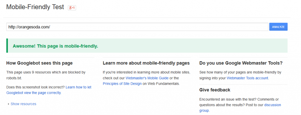The height and width of the screenshot is (115, 301).
Task: Click the Awesome! This page is mobile-friendly message
Action: click(56, 46)
